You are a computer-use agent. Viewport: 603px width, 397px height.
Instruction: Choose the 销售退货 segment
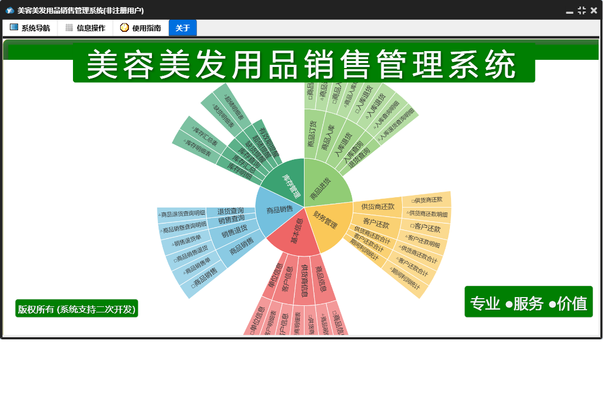point(234,232)
